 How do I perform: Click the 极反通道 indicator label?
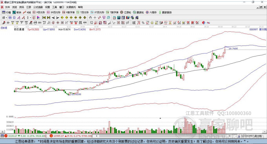tap(19, 29)
